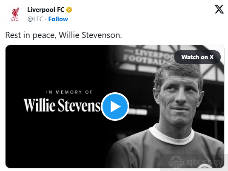Select the 'Rest in peace' tweet text
The height and width of the screenshot is (171, 228).
pos(63,35)
